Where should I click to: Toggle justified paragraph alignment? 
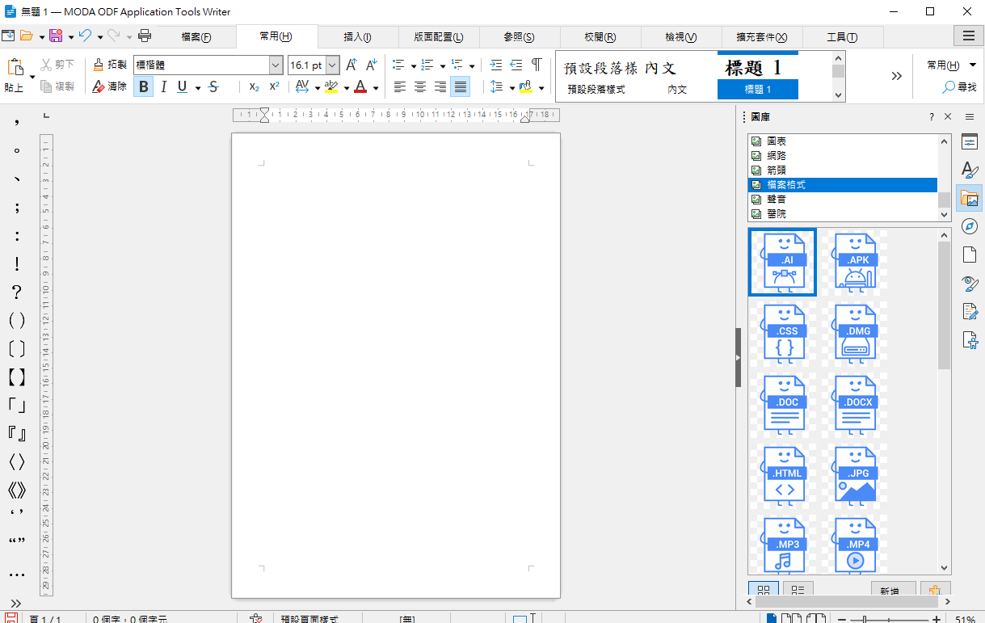461,87
